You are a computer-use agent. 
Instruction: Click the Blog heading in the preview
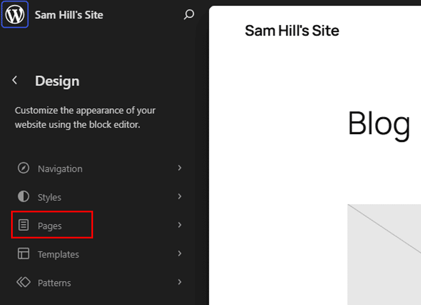(379, 123)
